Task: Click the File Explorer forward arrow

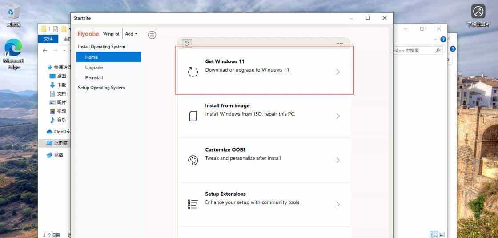Action: coord(56,51)
